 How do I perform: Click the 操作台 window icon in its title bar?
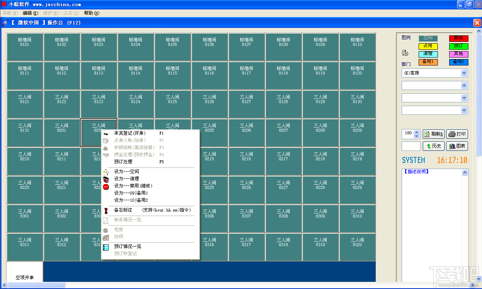pyautogui.click(x=5, y=23)
